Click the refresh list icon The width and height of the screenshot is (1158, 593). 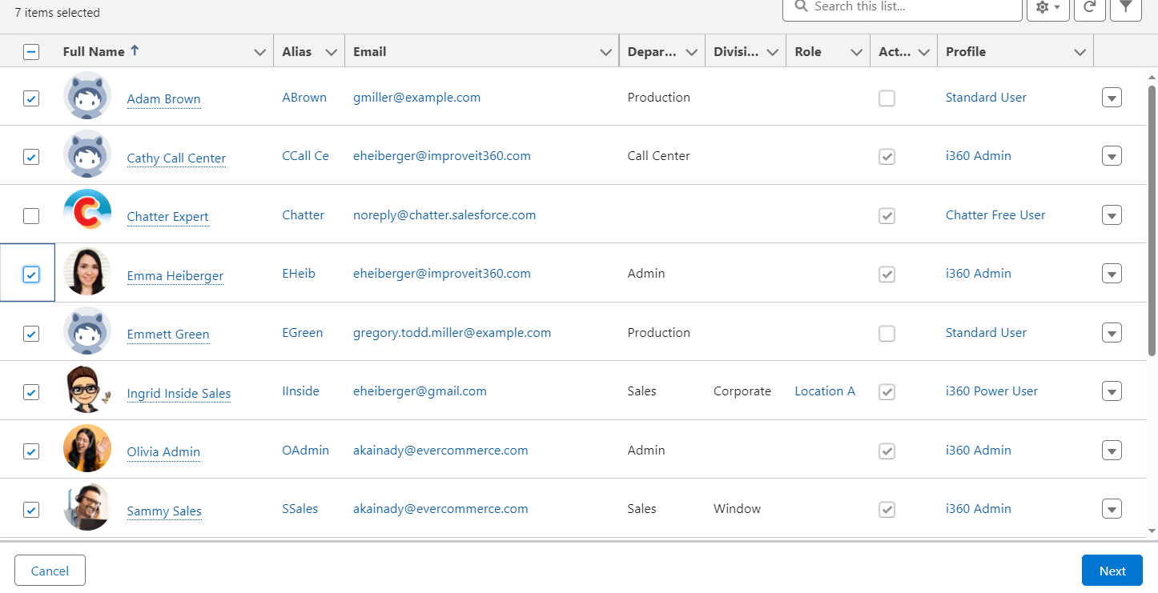(1089, 7)
